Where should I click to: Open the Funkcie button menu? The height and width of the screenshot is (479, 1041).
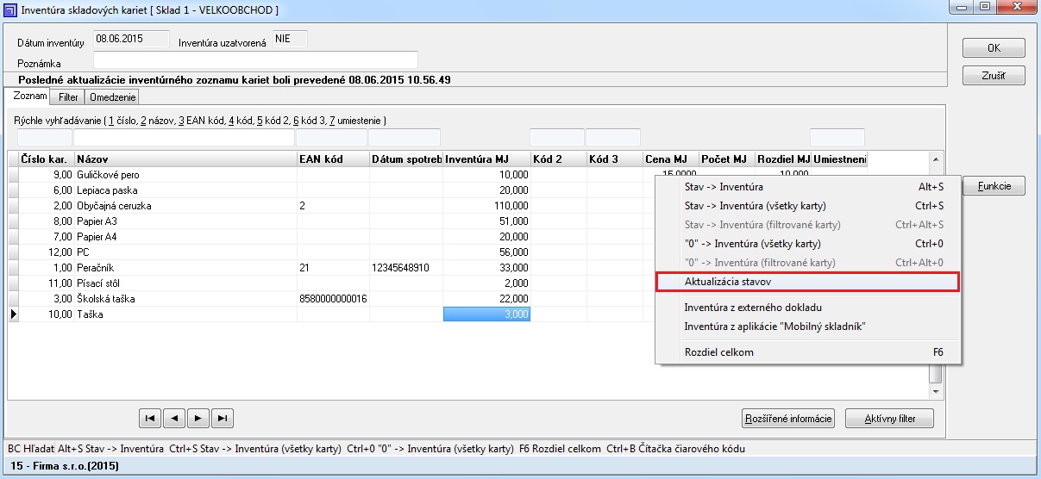tap(994, 186)
